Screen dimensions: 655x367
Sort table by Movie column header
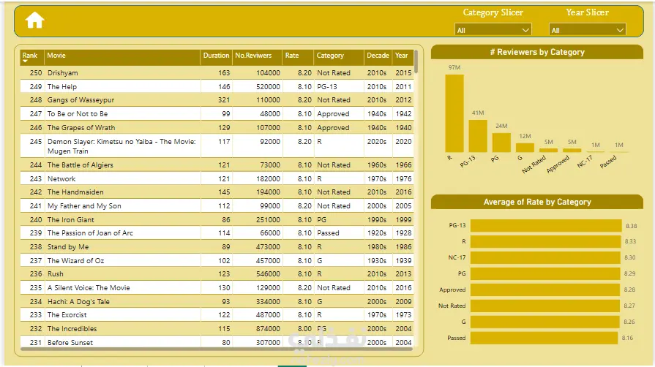[56, 56]
